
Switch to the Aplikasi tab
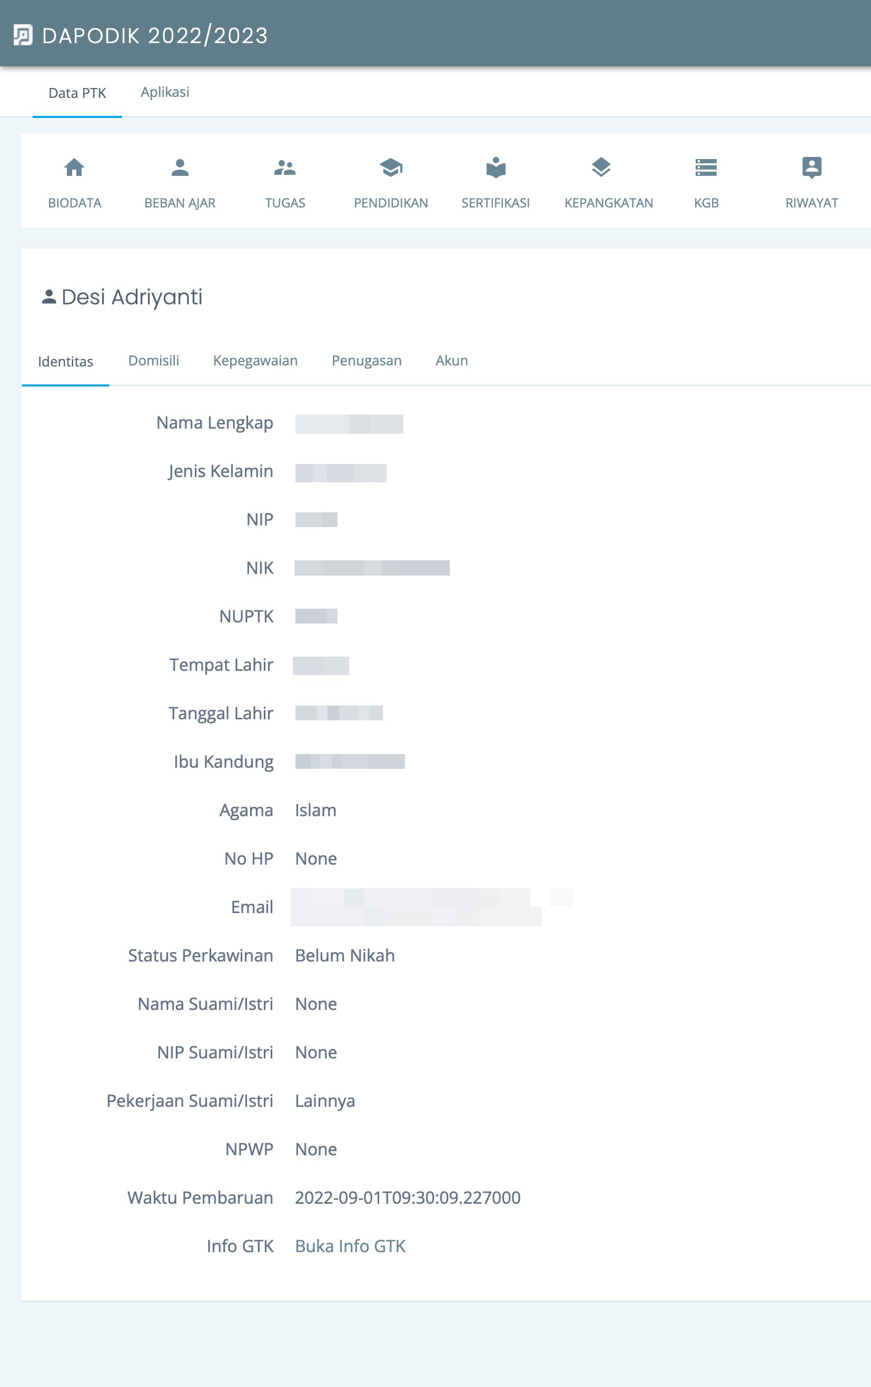165,92
